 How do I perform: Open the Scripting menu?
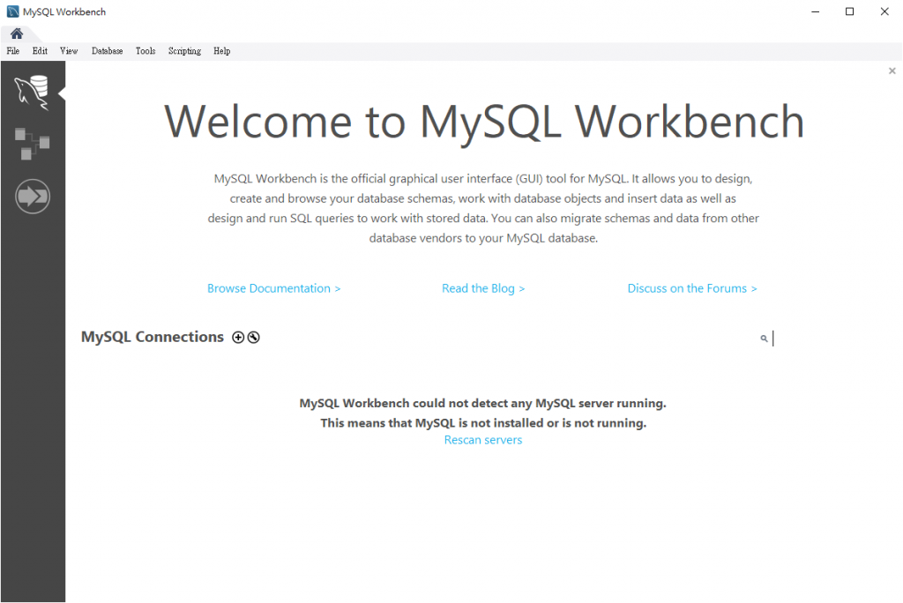click(184, 51)
